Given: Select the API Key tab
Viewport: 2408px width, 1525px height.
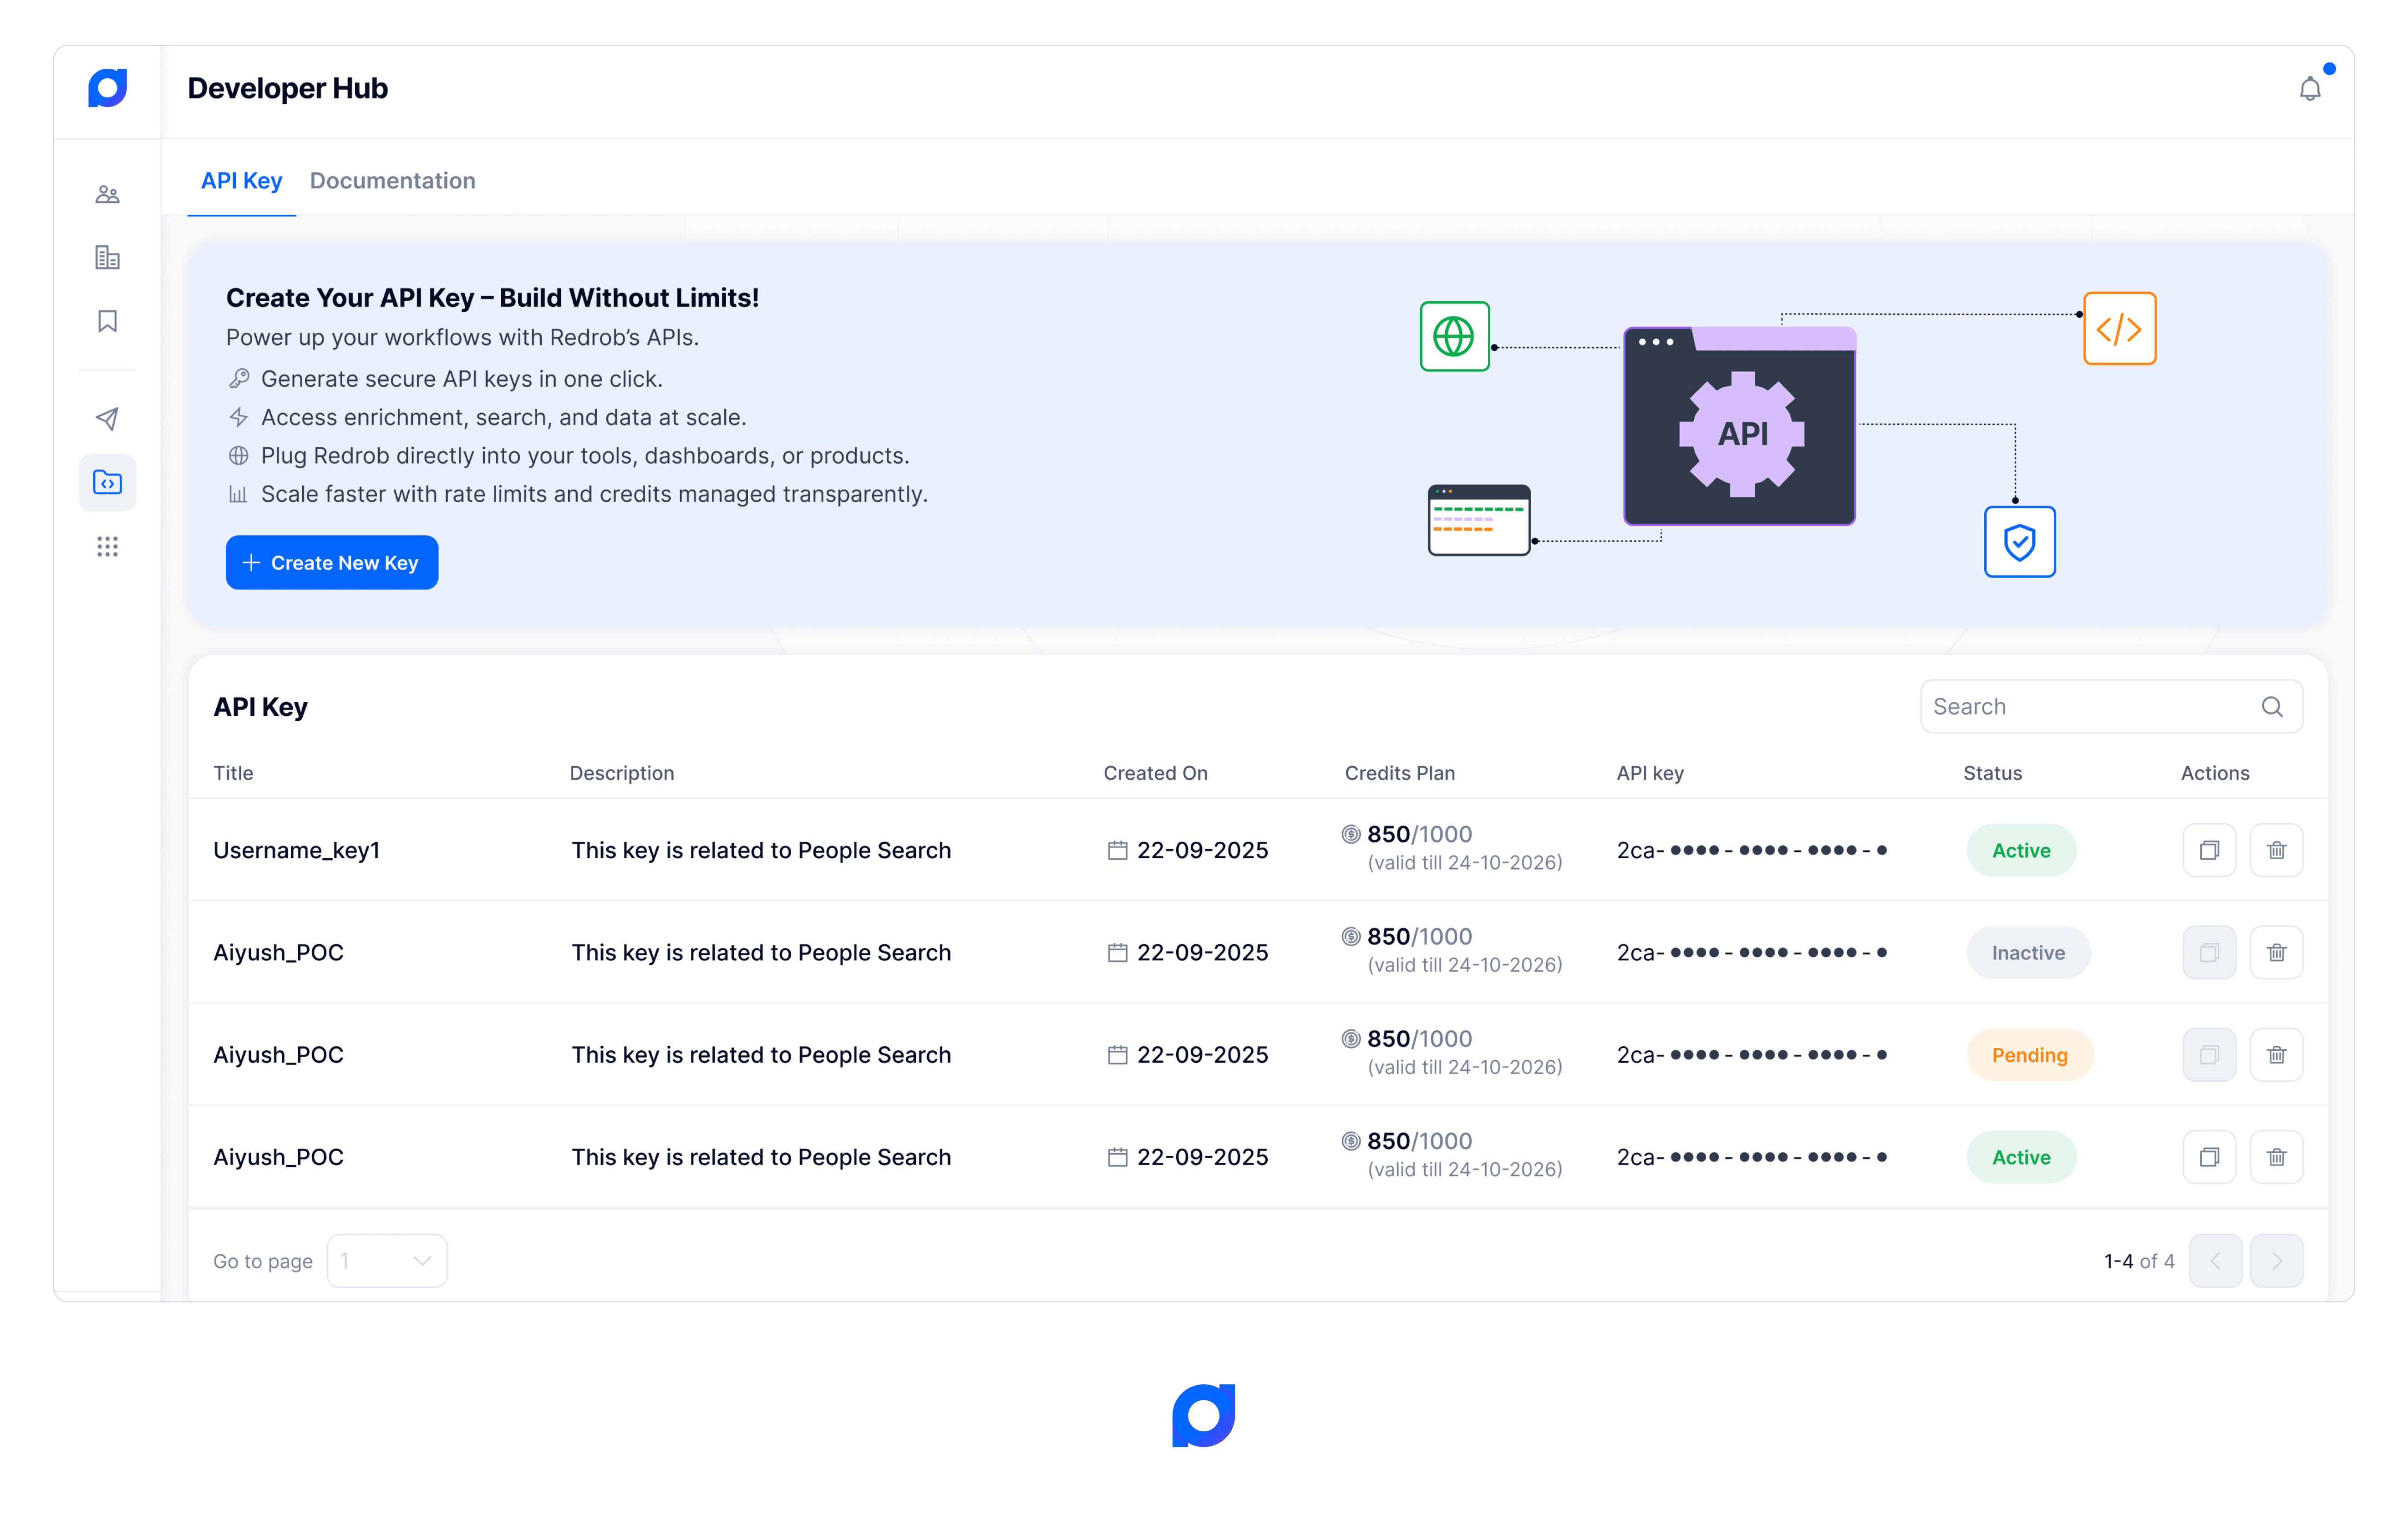Looking at the screenshot, I should (x=241, y=181).
